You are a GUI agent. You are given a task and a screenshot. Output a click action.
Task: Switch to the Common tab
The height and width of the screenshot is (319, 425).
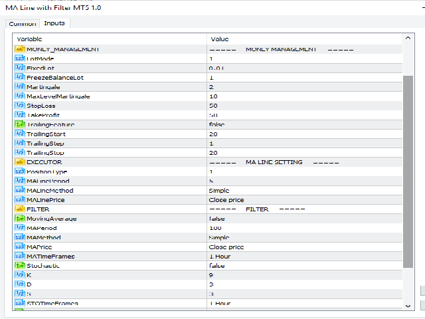(23, 24)
